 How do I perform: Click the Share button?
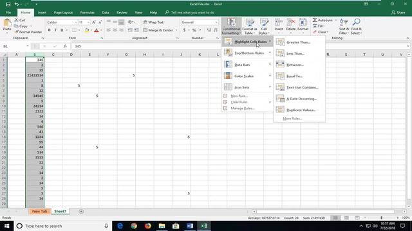[x=398, y=12]
